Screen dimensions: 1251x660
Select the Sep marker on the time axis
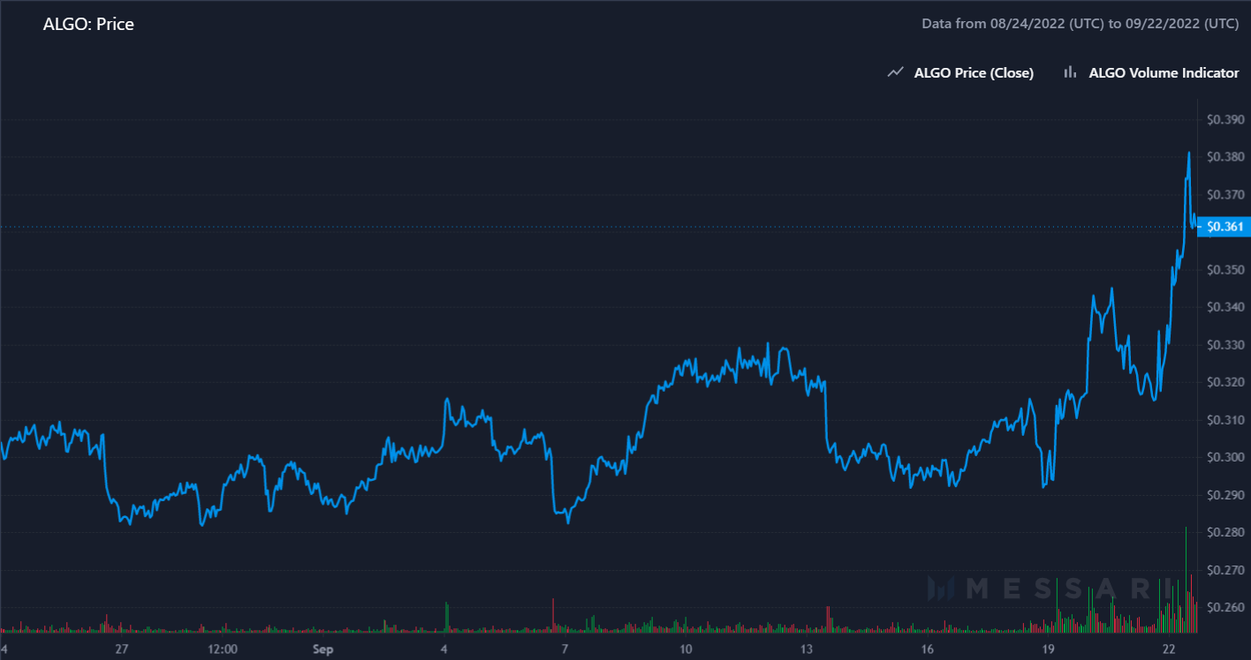(322, 649)
